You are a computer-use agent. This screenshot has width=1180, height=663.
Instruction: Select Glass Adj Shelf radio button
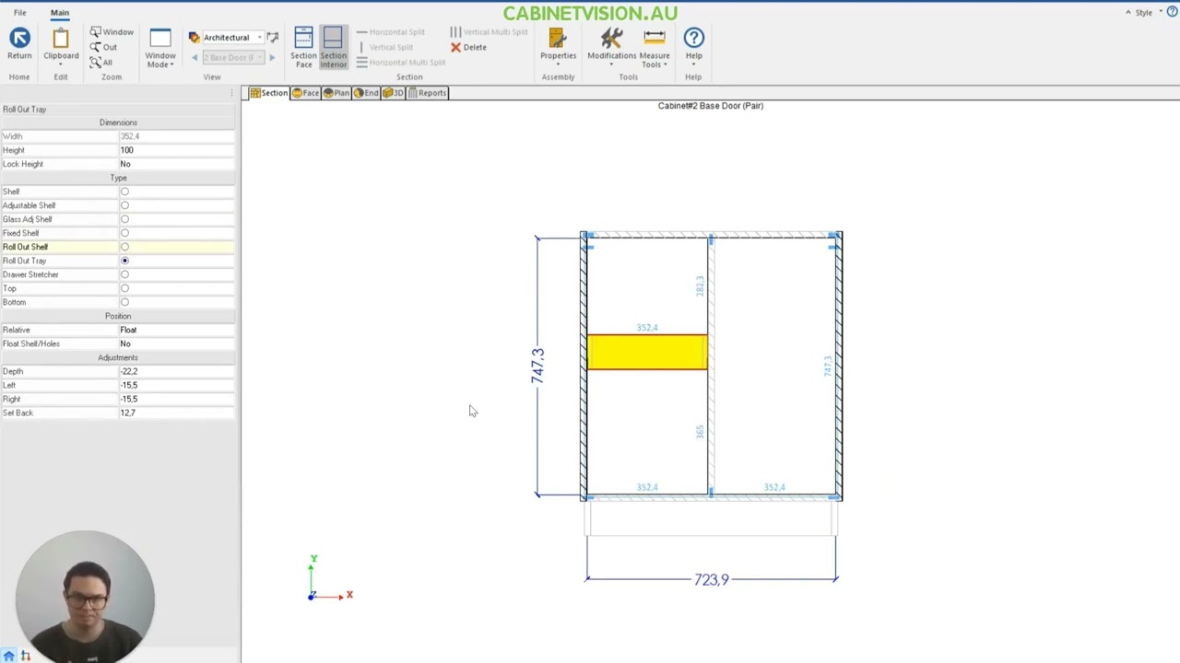click(124, 219)
